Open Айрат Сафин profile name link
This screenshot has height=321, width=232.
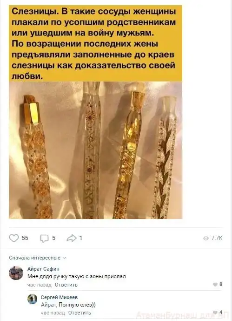(x=44, y=269)
